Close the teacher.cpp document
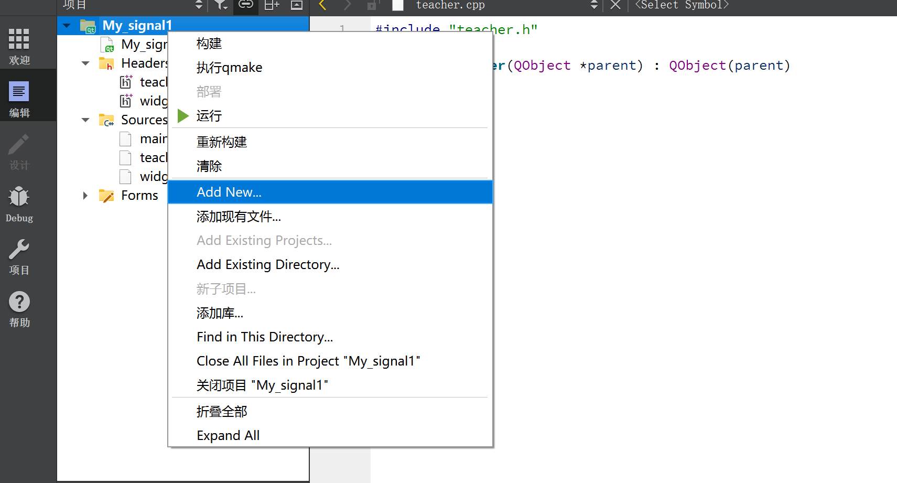 tap(615, 5)
